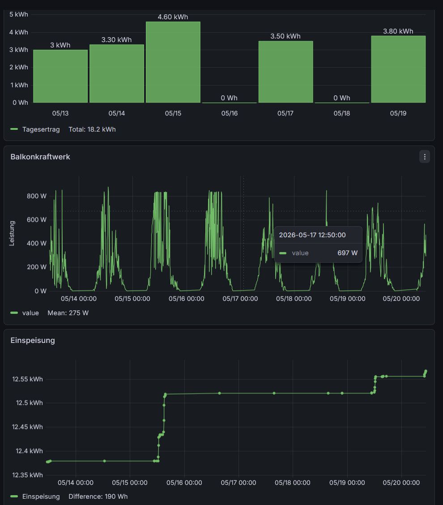The width and height of the screenshot is (443, 505).
Task: Click the 800 W axis label
Action: tap(37, 196)
